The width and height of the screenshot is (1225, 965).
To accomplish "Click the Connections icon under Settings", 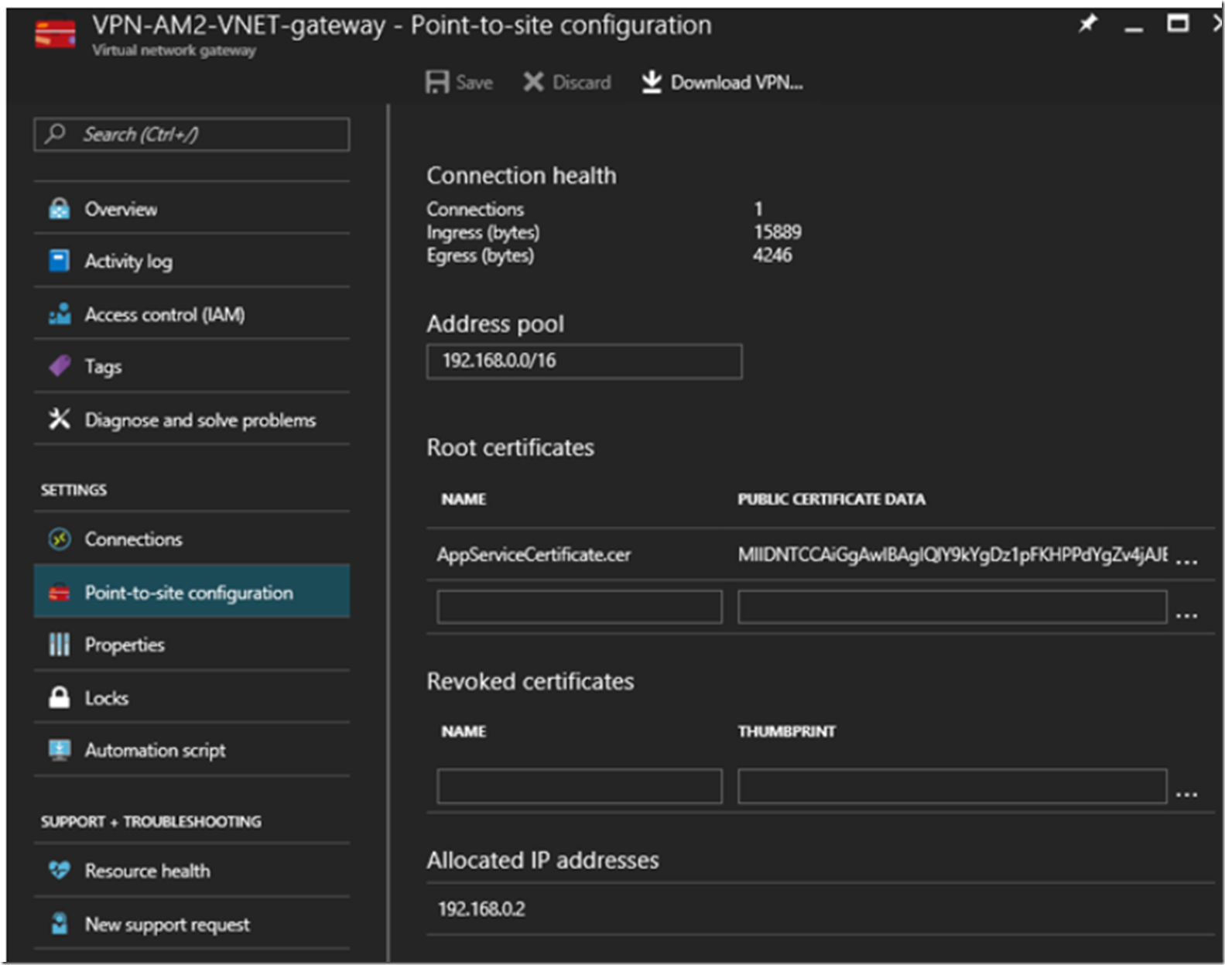I will tap(60, 539).
